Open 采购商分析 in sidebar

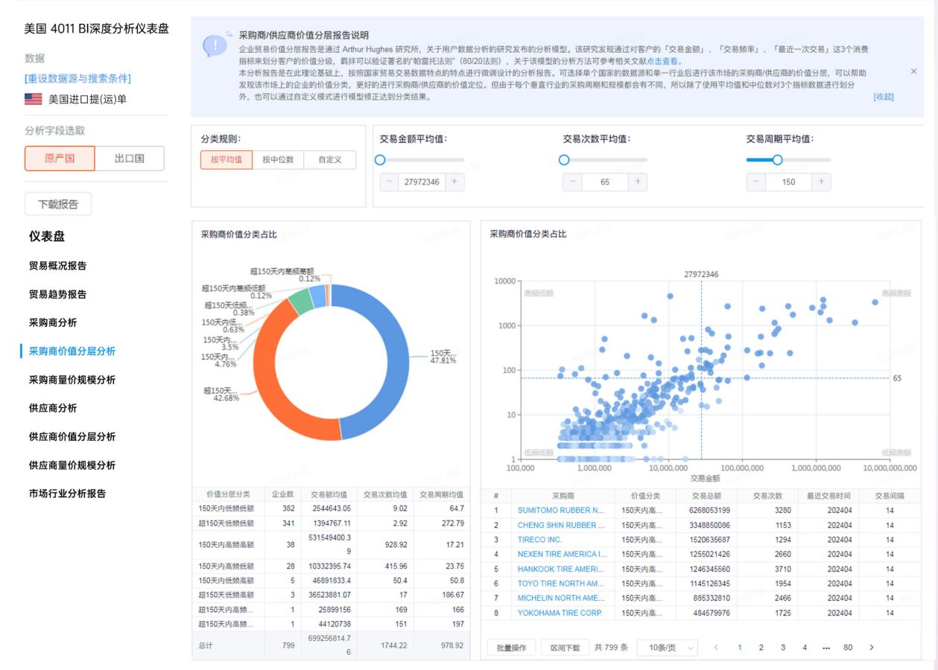point(53,322)
